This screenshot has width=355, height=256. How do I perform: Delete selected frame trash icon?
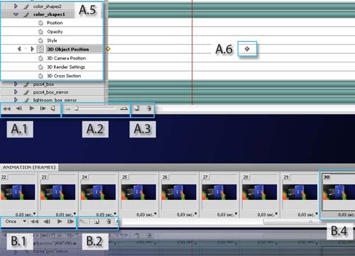click(x=109, y=221)
